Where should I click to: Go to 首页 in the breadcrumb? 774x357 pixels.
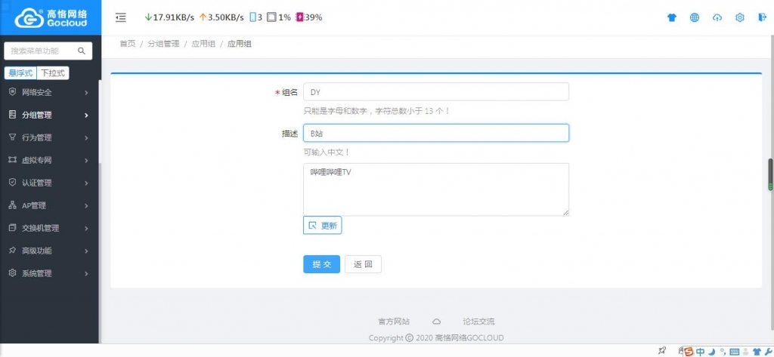[127, 44]
